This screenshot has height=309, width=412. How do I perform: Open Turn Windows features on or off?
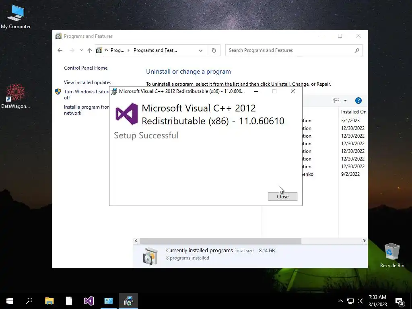click(x=87, y=95)
